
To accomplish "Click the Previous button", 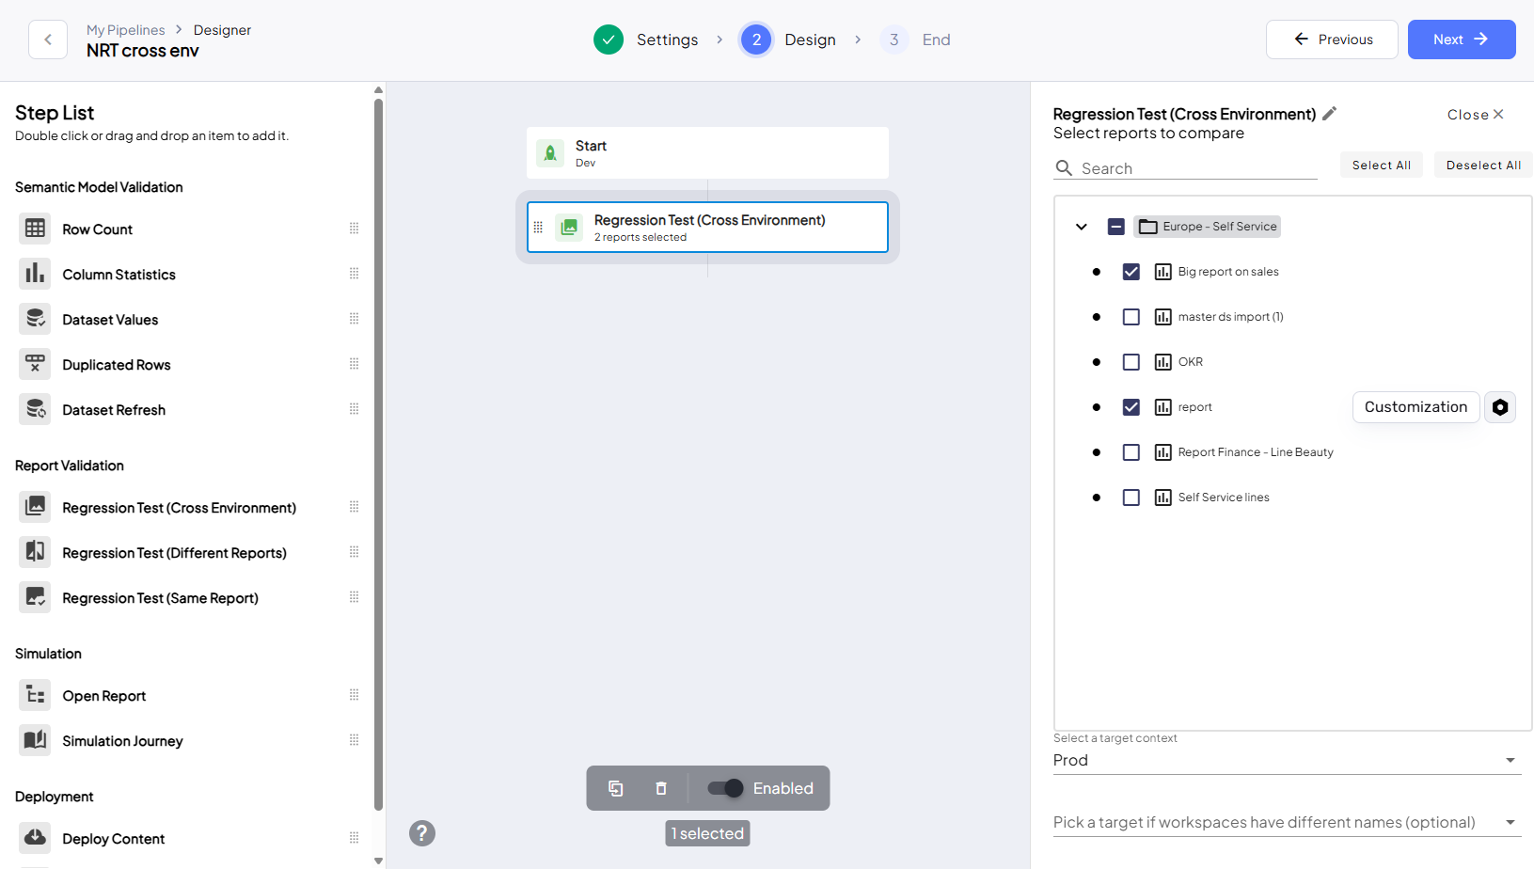I will [x=1332, y=39].
